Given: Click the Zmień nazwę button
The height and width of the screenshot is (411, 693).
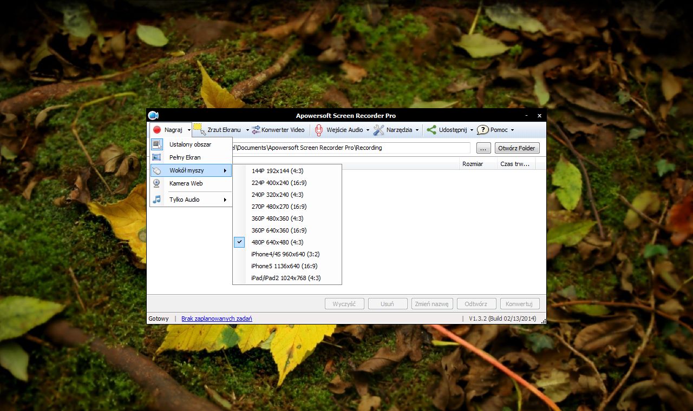Looking at the screenshot, I should tap(431, 304).
